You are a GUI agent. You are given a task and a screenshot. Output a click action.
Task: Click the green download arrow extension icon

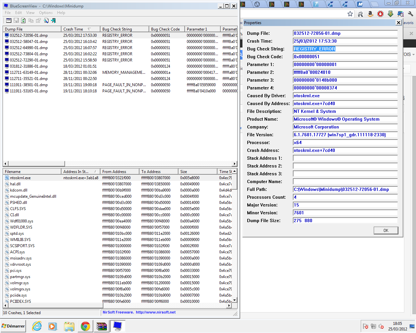(390, 14)
